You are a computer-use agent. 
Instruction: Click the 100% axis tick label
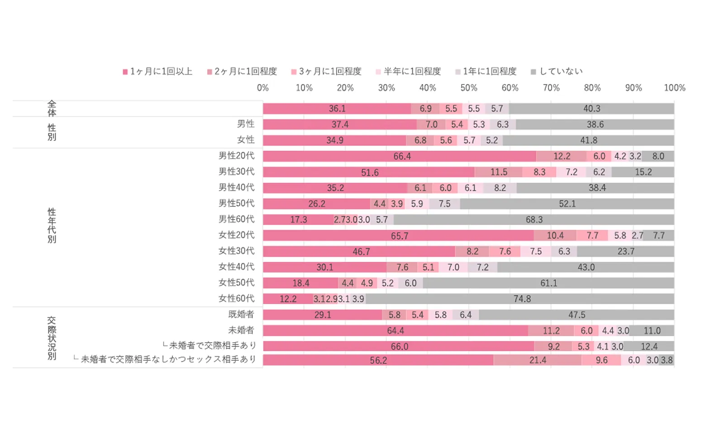pos(674,88)
